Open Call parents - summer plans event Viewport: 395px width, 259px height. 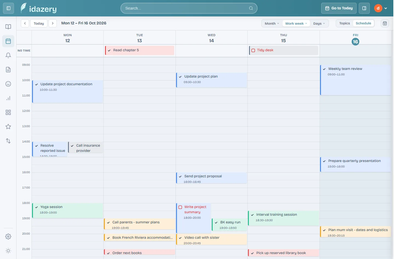(x=140, y=224)
